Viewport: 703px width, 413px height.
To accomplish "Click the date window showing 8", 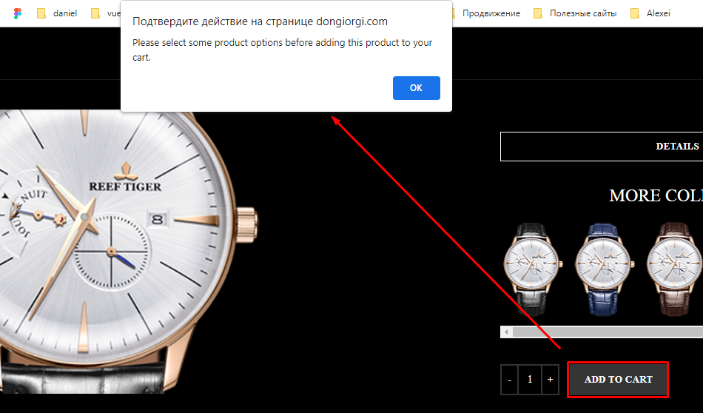I will pyautogui.click(x=158, y=219).
